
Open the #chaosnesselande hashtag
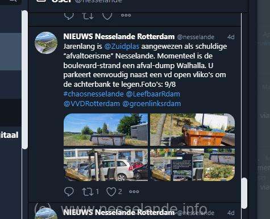click(x=93, y=94)
